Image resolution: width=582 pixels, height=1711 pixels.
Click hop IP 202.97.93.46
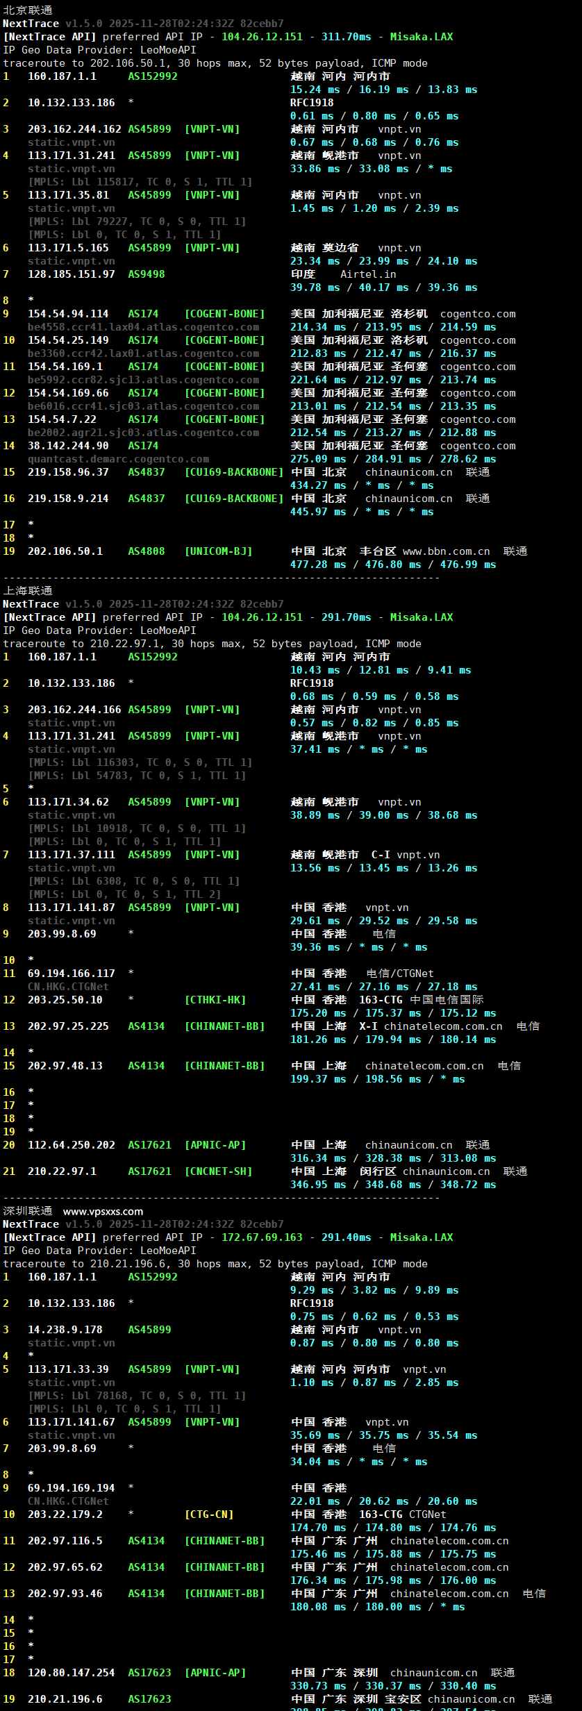pyautogui.click(x=65, y=1594)
